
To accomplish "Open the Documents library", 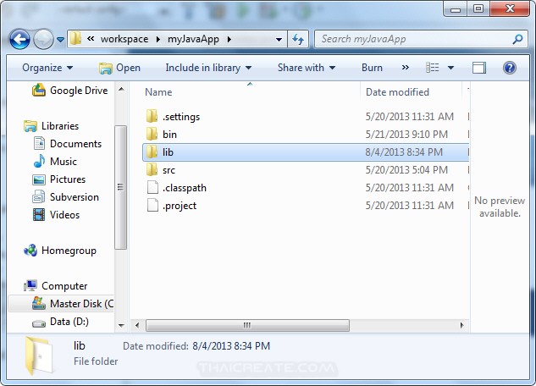I will click(68, 144).
